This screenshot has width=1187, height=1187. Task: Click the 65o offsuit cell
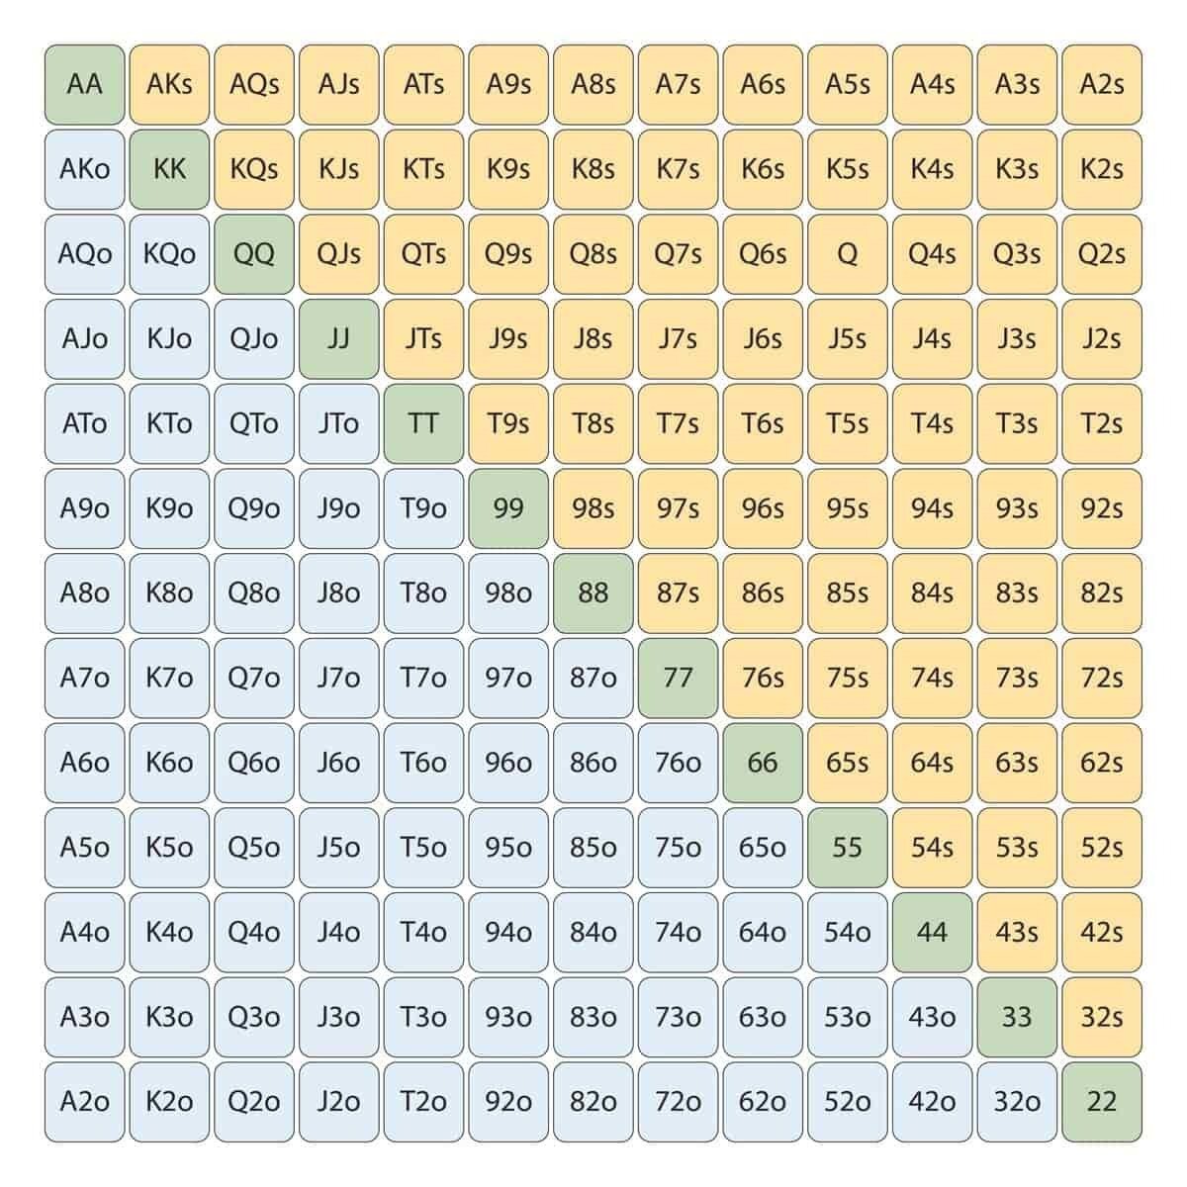[763, 847]
